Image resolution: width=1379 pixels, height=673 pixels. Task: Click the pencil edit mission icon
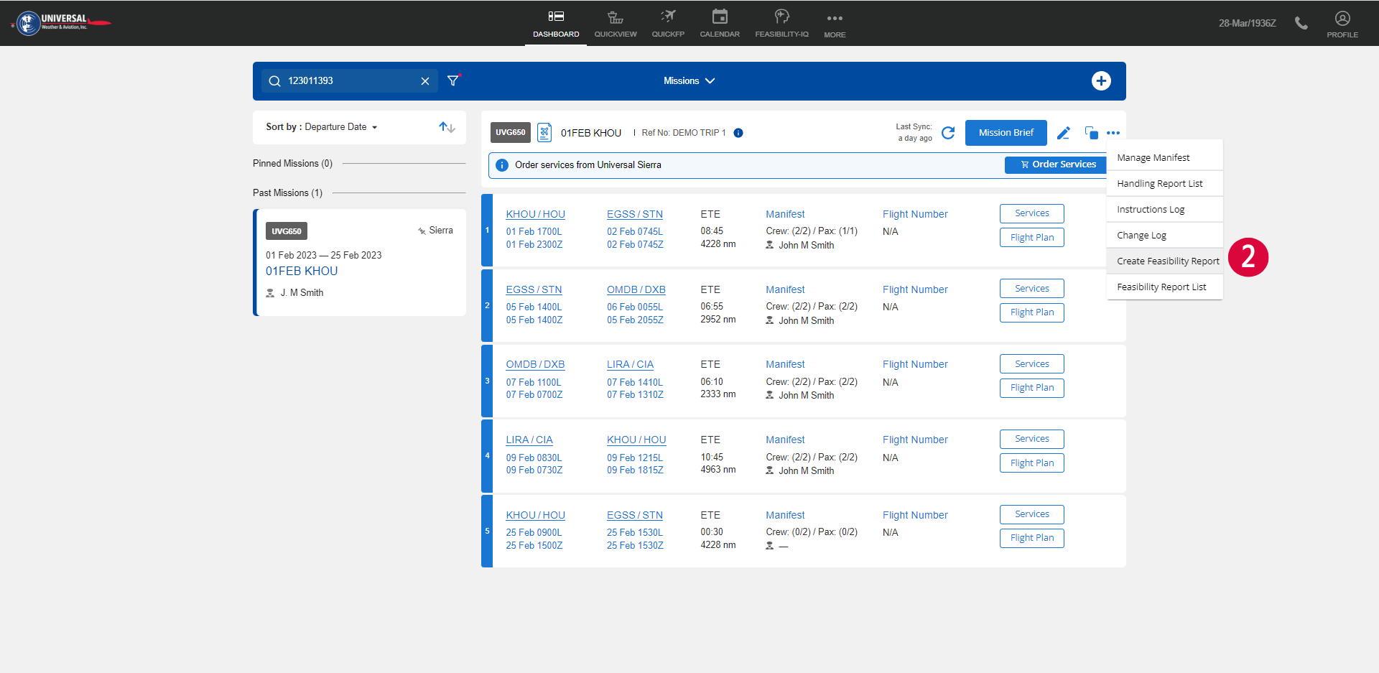(1064, 133)
